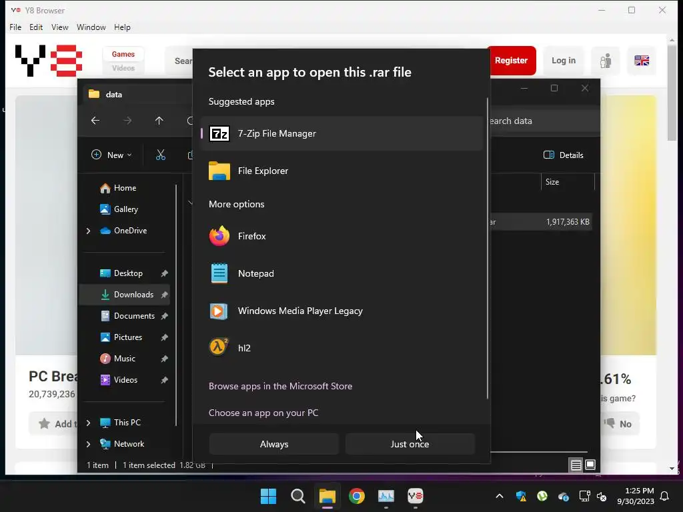Click pin icon next to Videos
The image size is (683, 512).
[x=164, y=380]
